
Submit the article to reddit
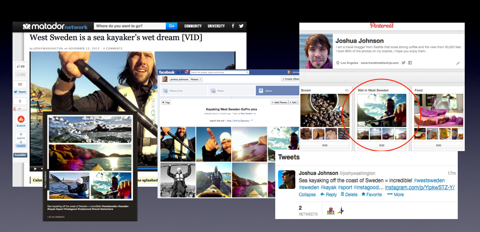point(21,140)
